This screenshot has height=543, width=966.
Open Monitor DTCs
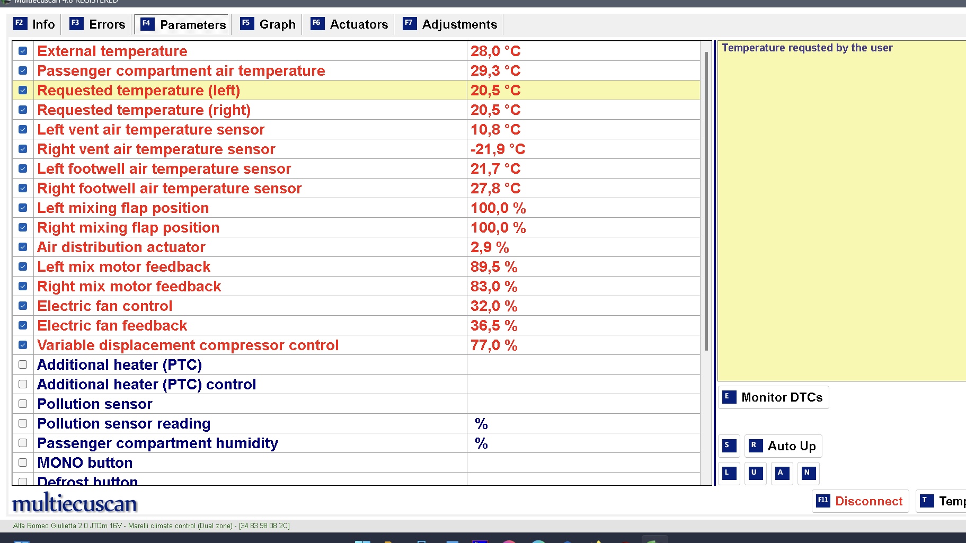click(774, 397)
